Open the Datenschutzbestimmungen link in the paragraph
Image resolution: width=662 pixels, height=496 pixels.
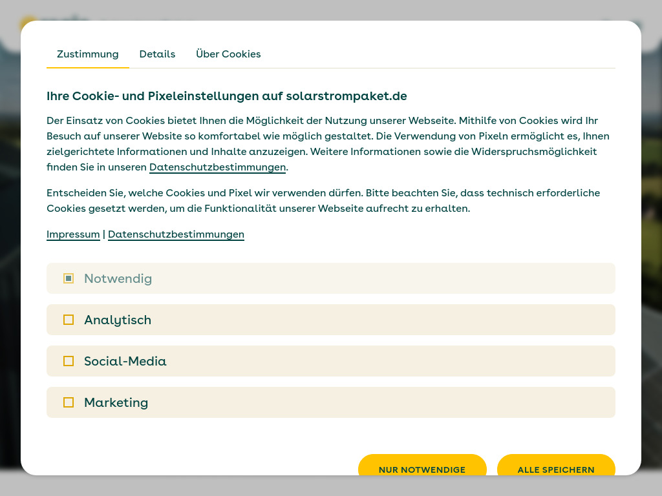(217, 167)
